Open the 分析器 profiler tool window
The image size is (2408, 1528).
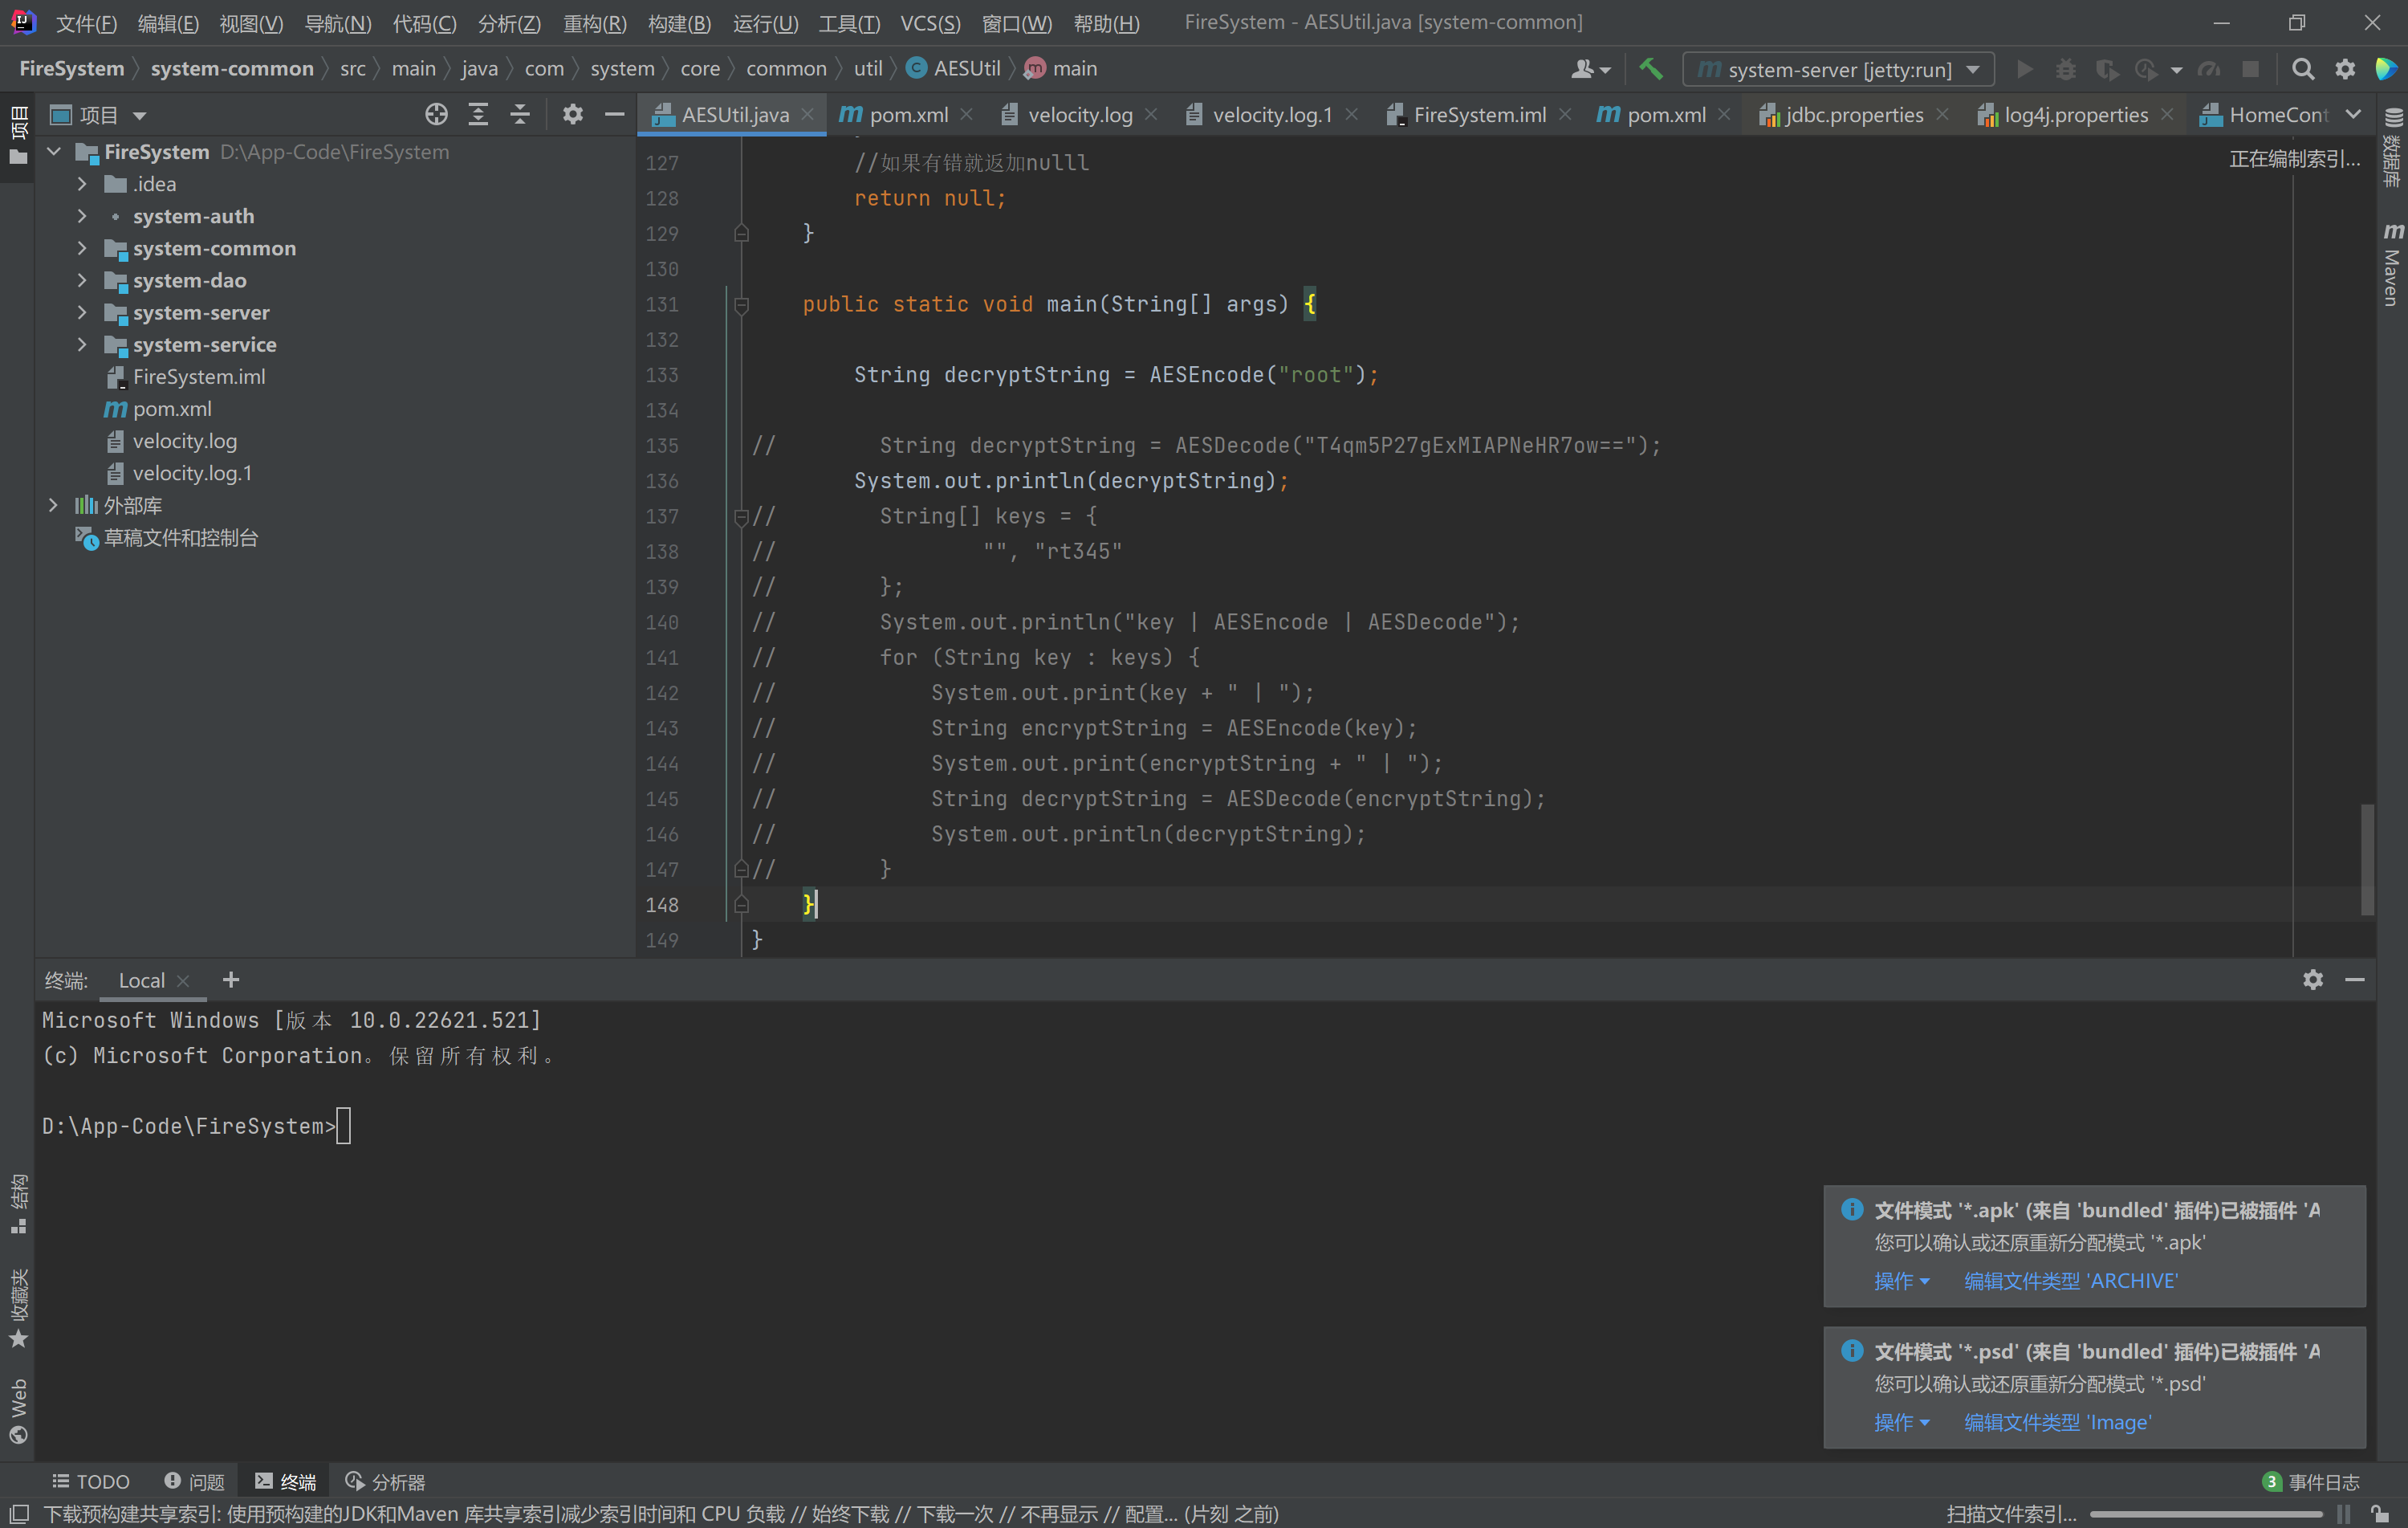click(x=386, y=1482)
